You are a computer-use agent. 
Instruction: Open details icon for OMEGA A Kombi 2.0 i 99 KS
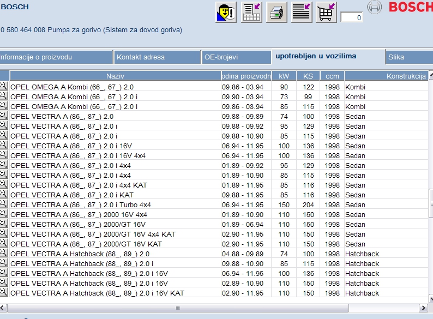(4, 96)
